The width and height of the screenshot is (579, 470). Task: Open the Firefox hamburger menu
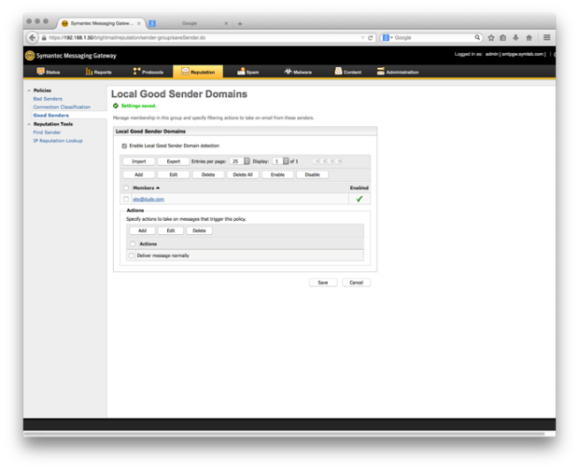[546, 38]
